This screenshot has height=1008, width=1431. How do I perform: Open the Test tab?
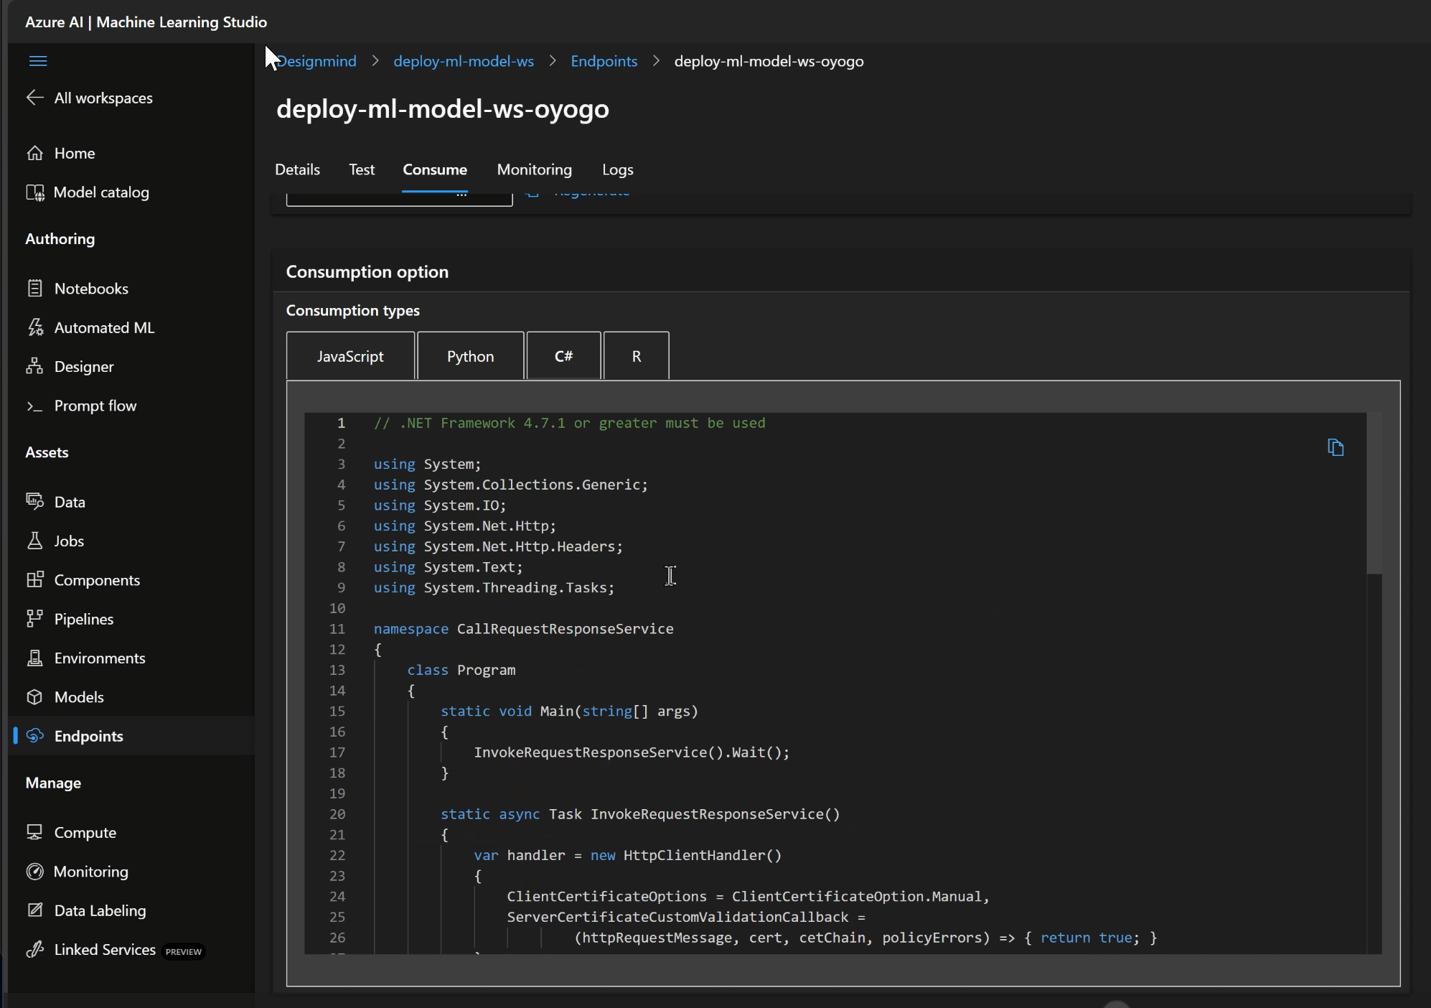362,170
